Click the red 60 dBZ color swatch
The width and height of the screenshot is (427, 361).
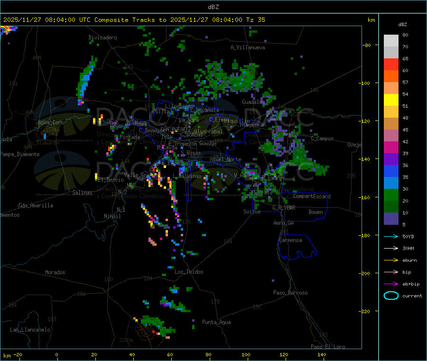point(391,64)
